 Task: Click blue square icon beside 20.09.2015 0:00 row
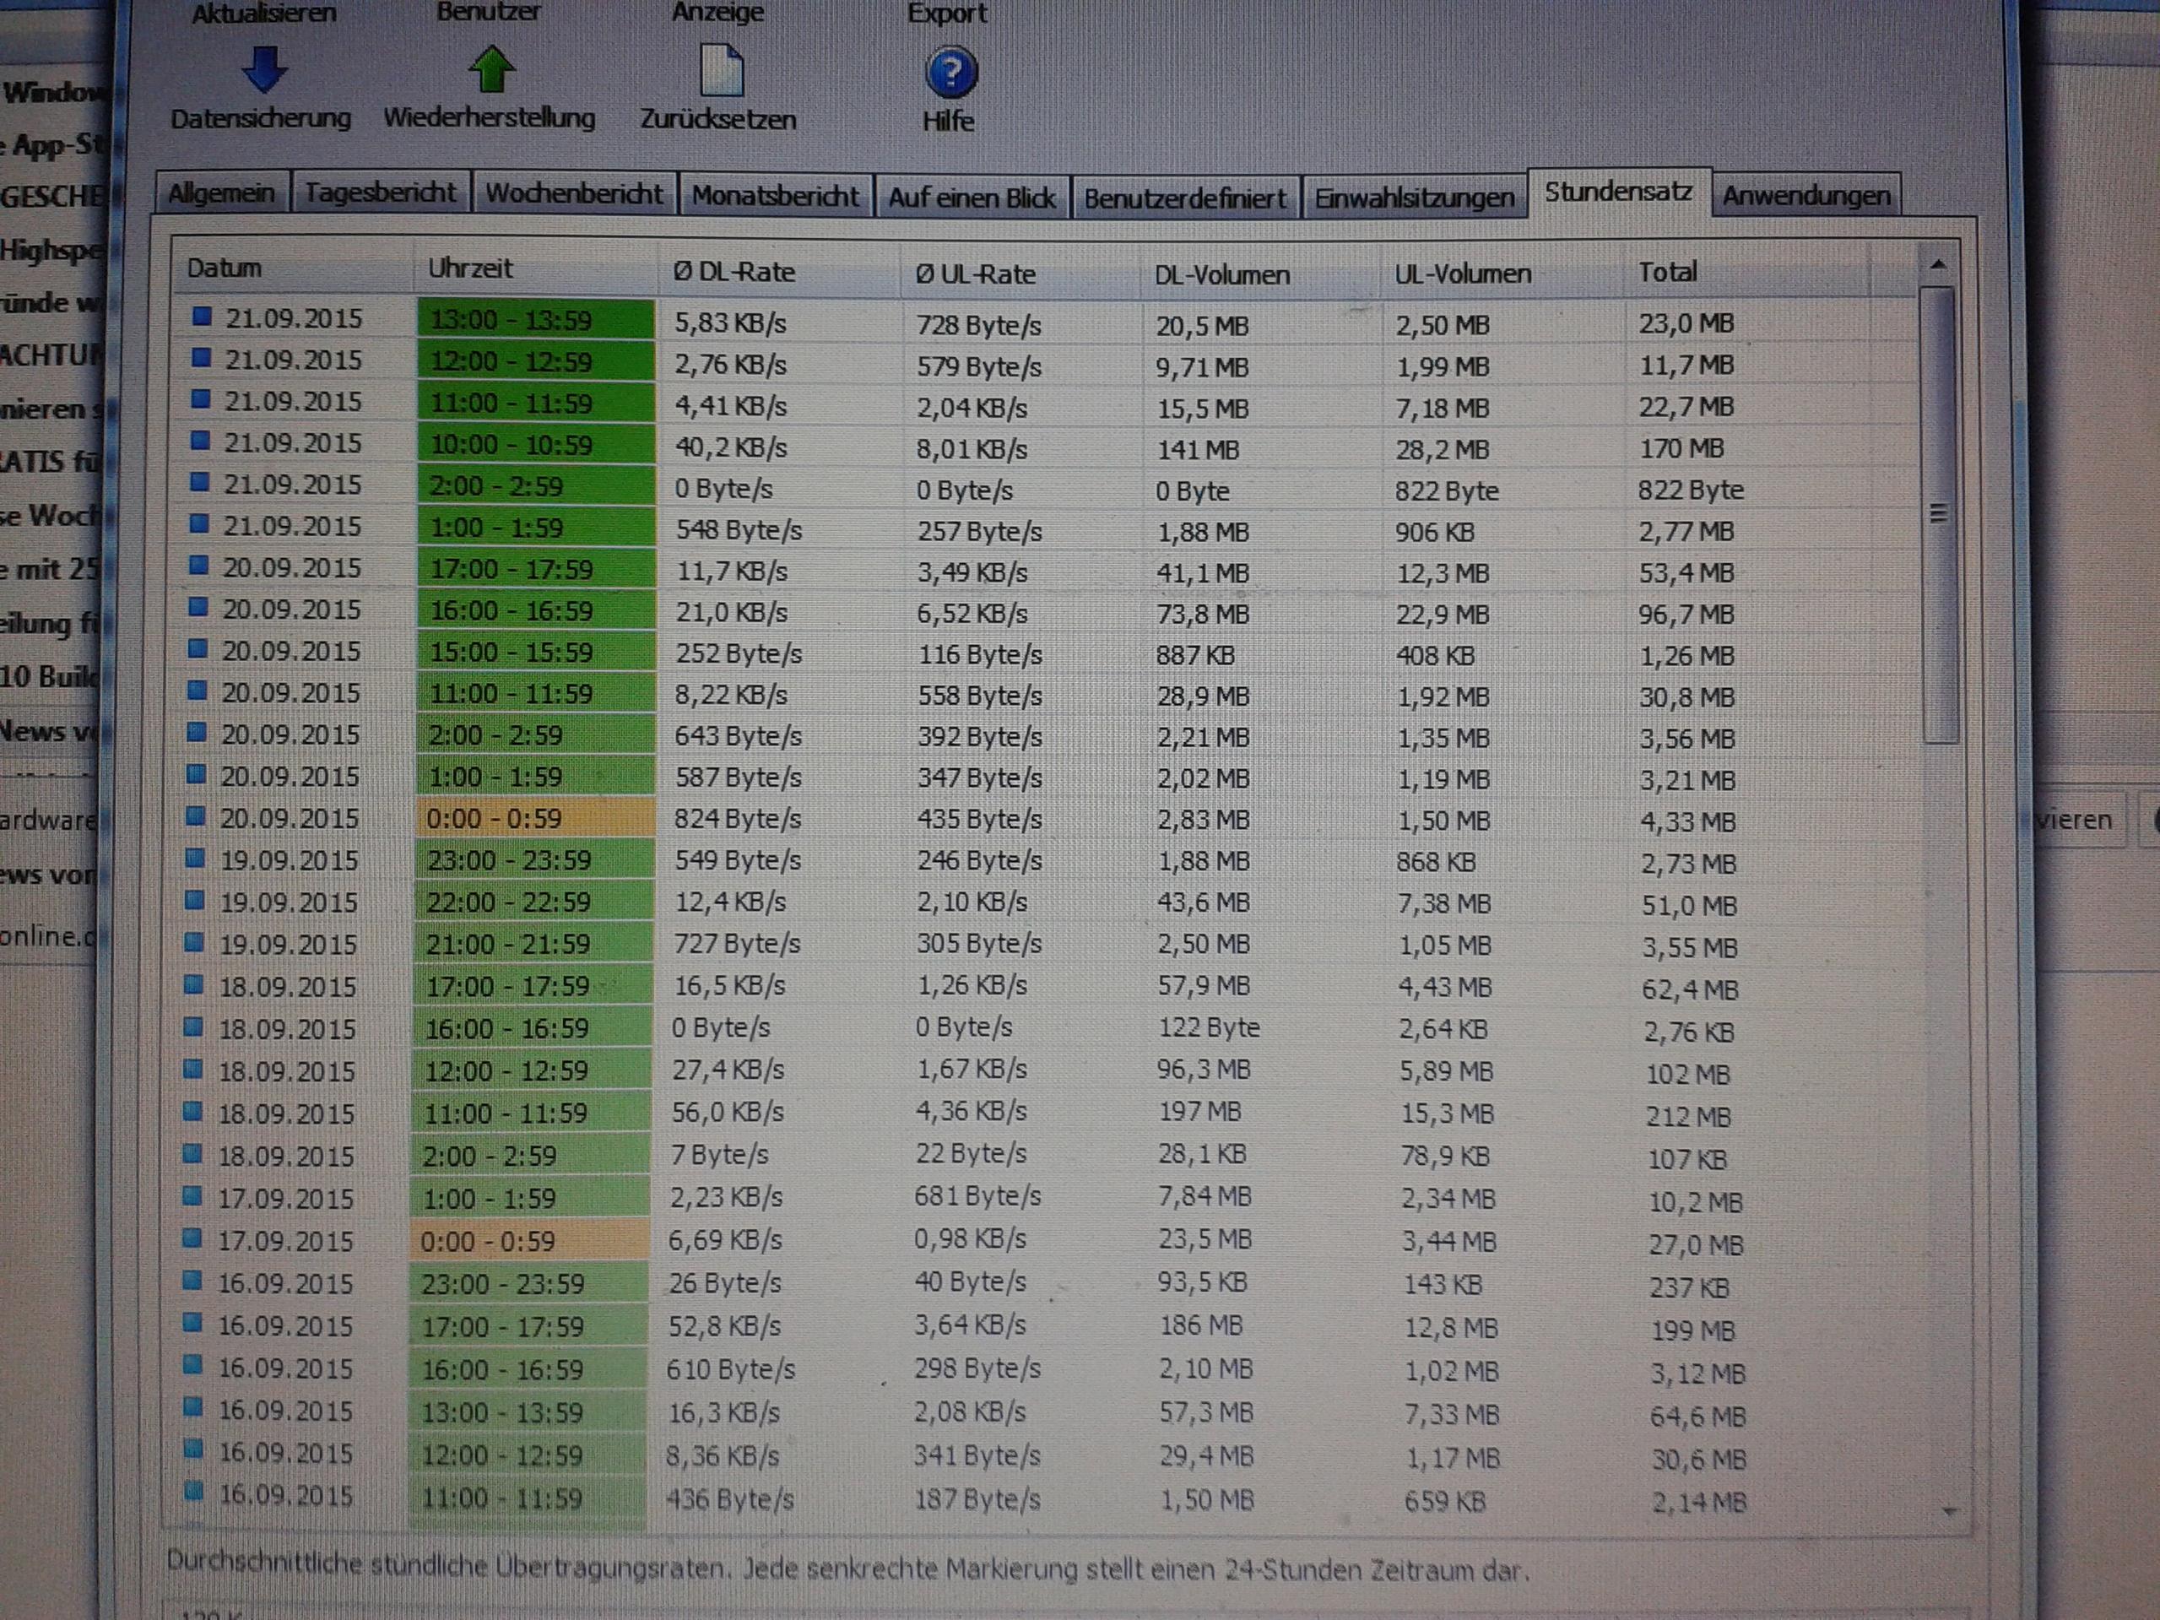(197, 816)
